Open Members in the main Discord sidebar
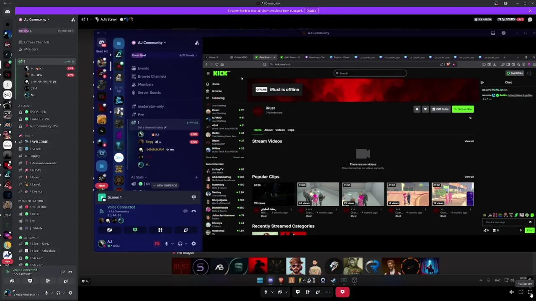The width and height of the screenshot is (536, 301). tap(31, 49)
